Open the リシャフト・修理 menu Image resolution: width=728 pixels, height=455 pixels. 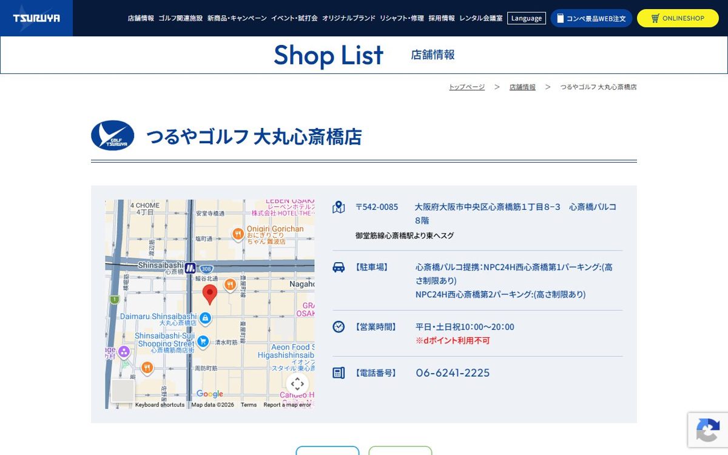click(x=402, y=18)
